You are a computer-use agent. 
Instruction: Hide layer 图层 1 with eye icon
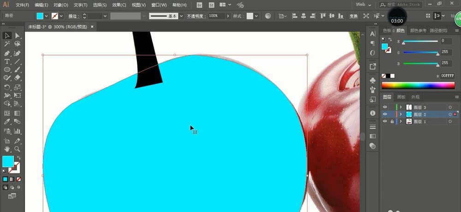385,121
